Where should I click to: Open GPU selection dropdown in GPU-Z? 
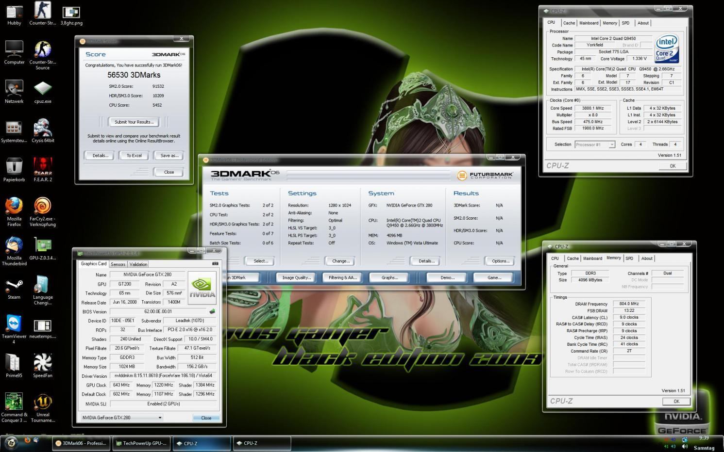click(122, 418)
